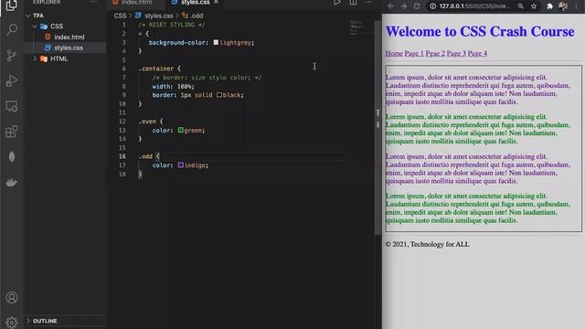Click the site info icon in address bar
This screenshot has height=329, width=585.
point(432,6)
